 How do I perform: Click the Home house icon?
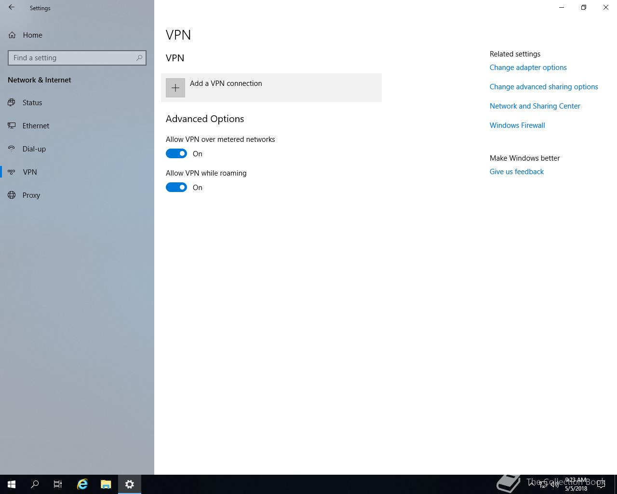[x=12, y=35]
